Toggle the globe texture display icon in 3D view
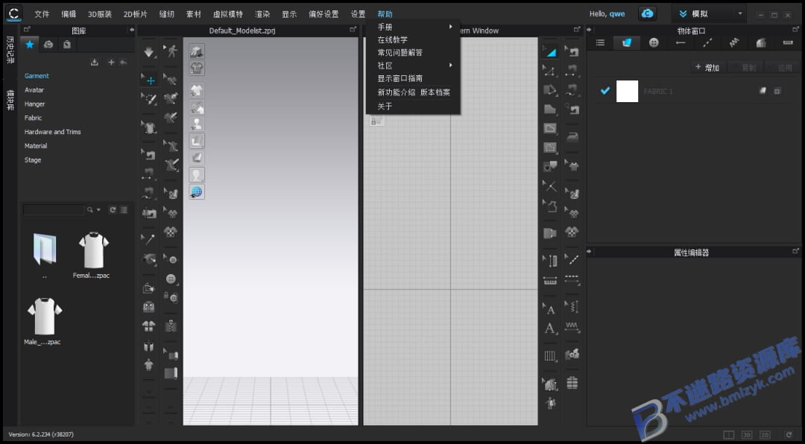Screen dimensions: 805x444 [x=197, y=192]
